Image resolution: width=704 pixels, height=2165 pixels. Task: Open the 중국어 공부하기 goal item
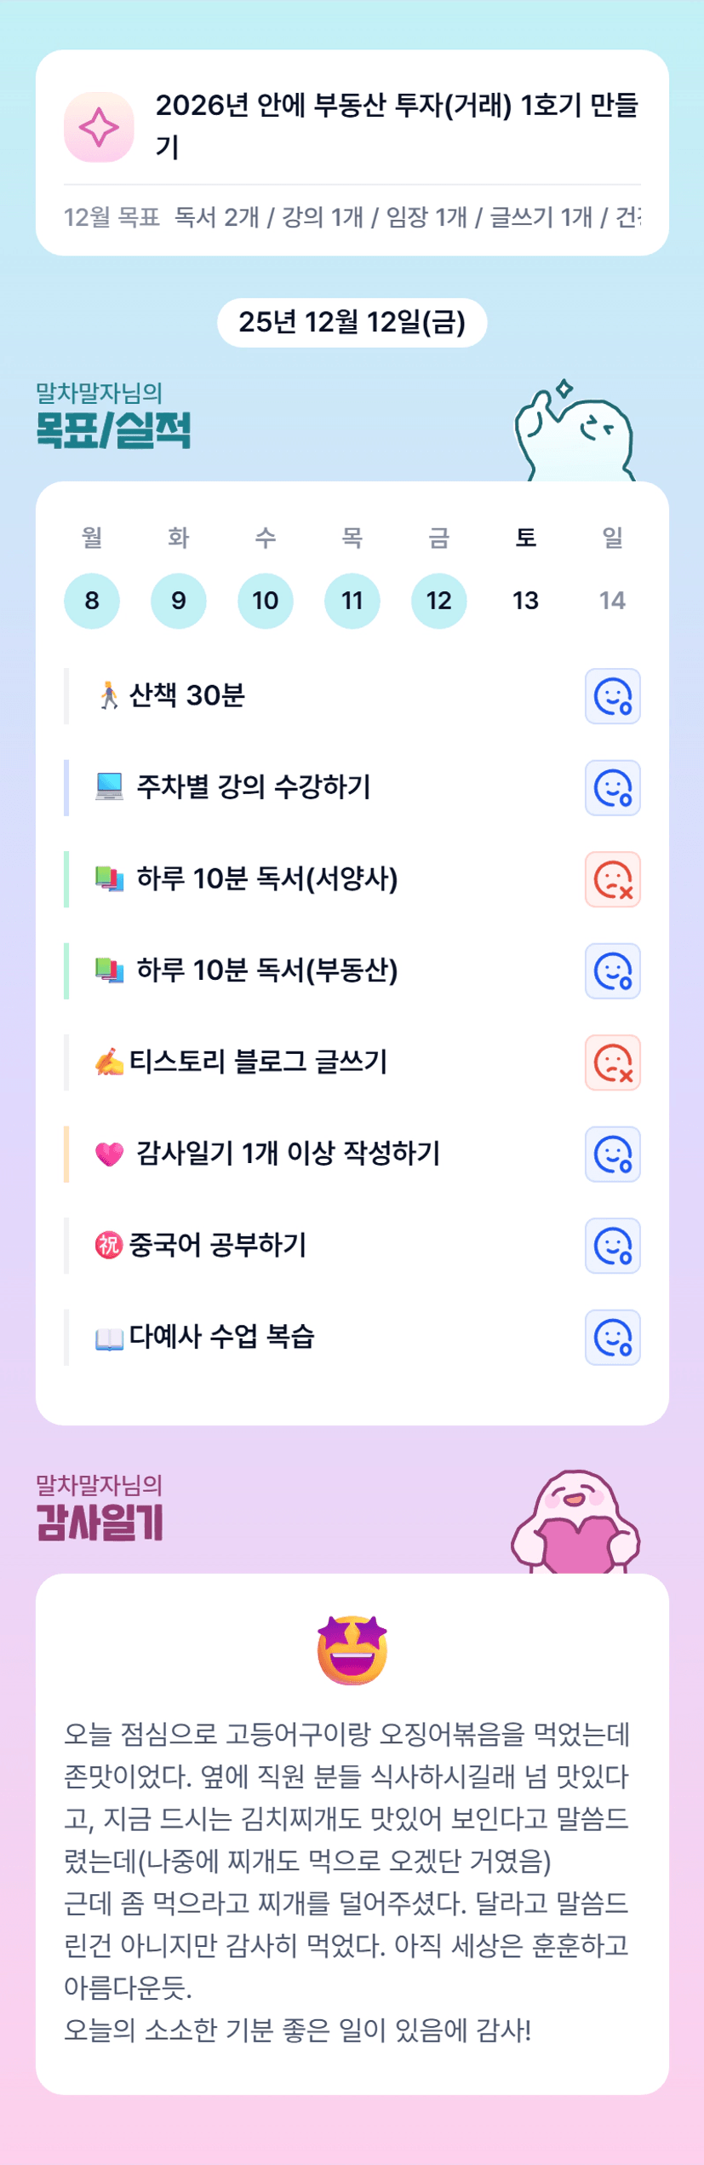click(x=218, y=1245)
